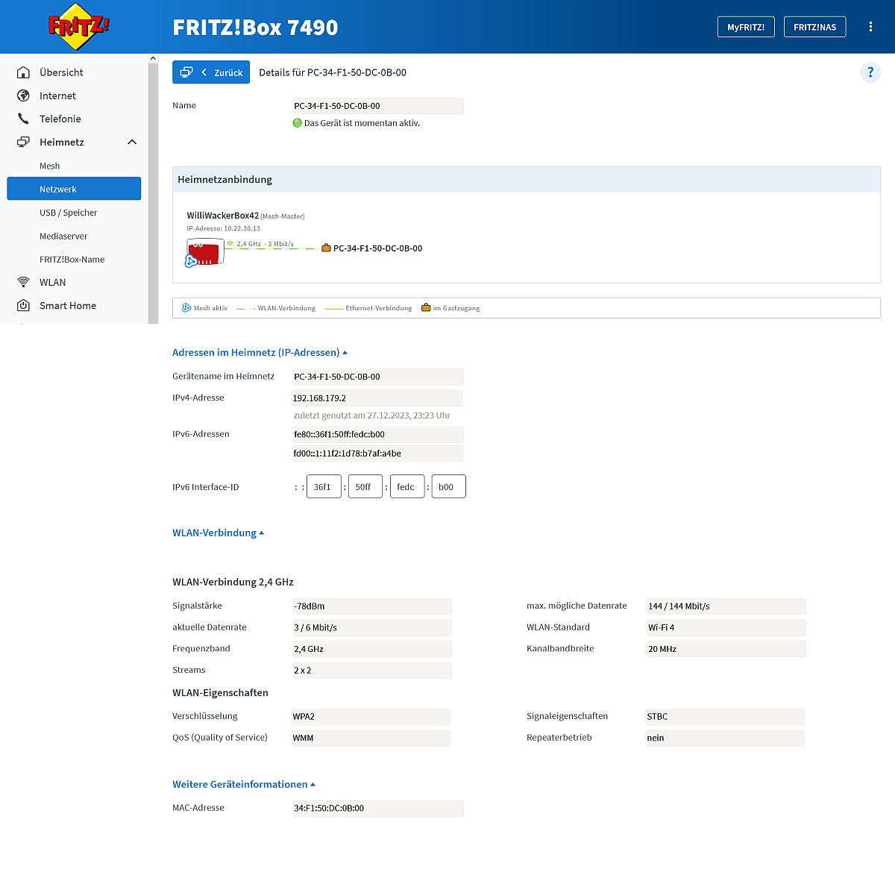
Task: Open the Mesh submenu item
Action: [50, 166]
